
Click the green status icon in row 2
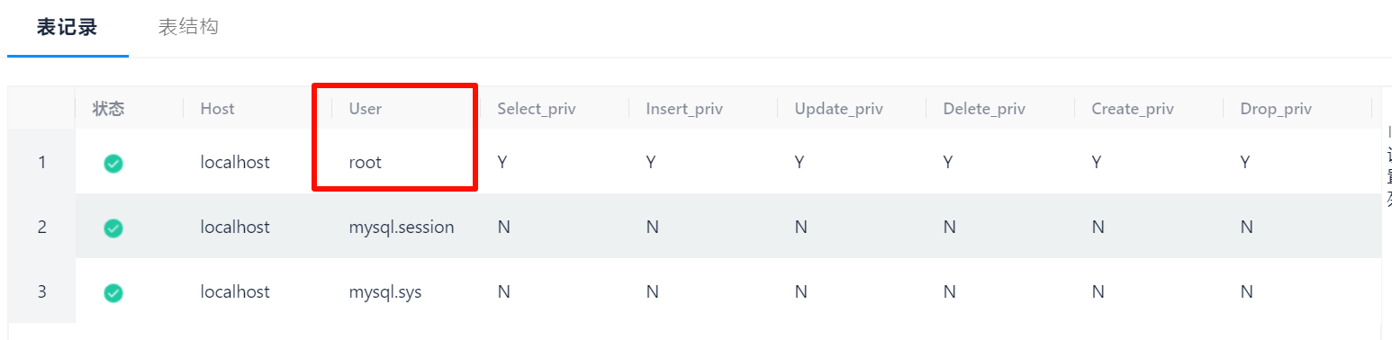click(113, 228)
